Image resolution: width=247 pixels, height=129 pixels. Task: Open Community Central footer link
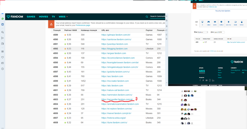tap(235, 70)
